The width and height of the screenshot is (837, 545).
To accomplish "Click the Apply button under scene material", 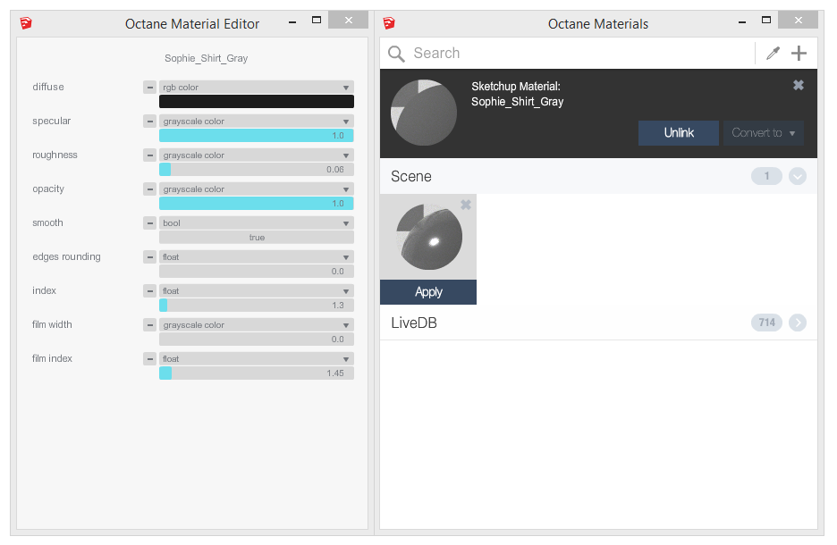I will pos(428,292).
